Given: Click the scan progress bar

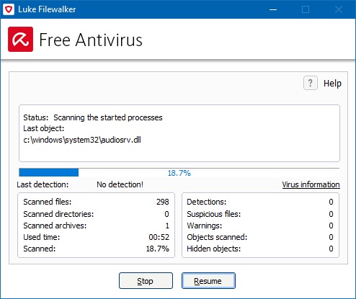Looking at the screenshot, I should coord(179,172).
